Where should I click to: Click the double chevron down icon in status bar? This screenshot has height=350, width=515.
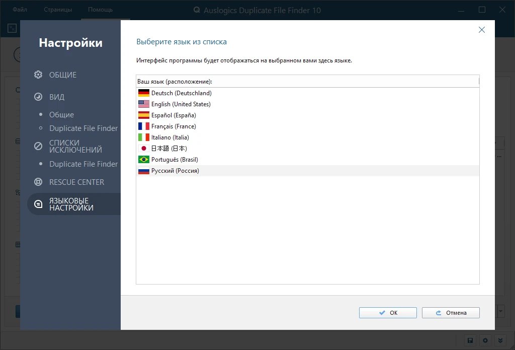[x=500, y=340]
